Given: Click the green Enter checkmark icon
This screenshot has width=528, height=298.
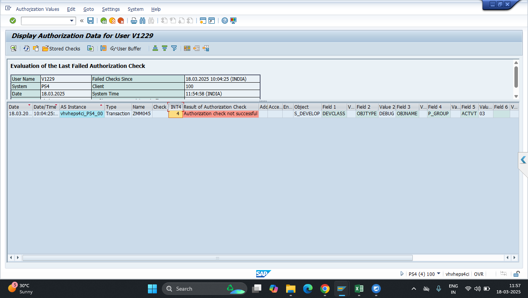Looking at the screenshot, I should [13, 21].
